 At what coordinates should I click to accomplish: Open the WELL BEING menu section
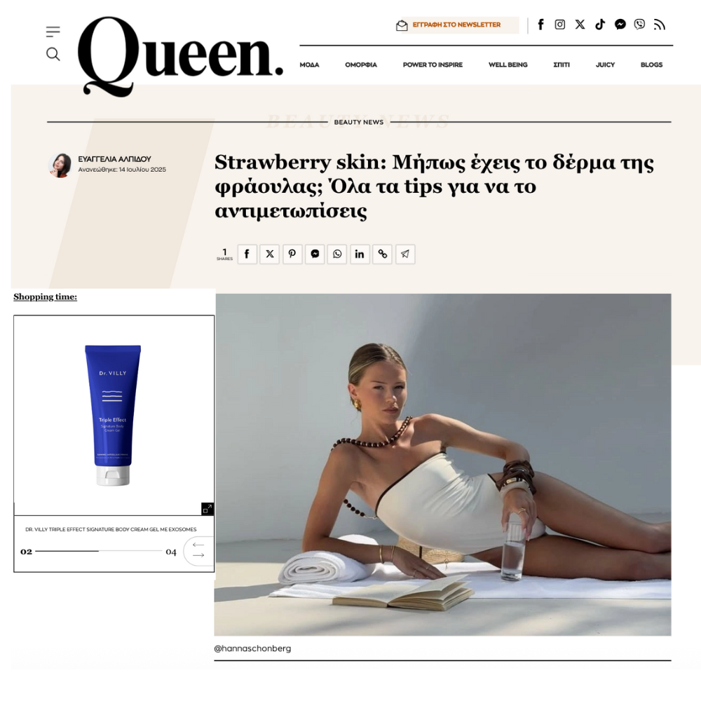(508, 64)
